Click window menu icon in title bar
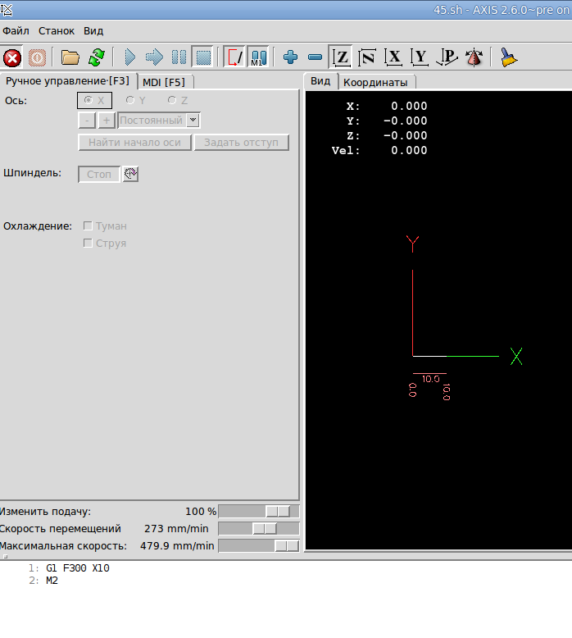 [7, 10]
